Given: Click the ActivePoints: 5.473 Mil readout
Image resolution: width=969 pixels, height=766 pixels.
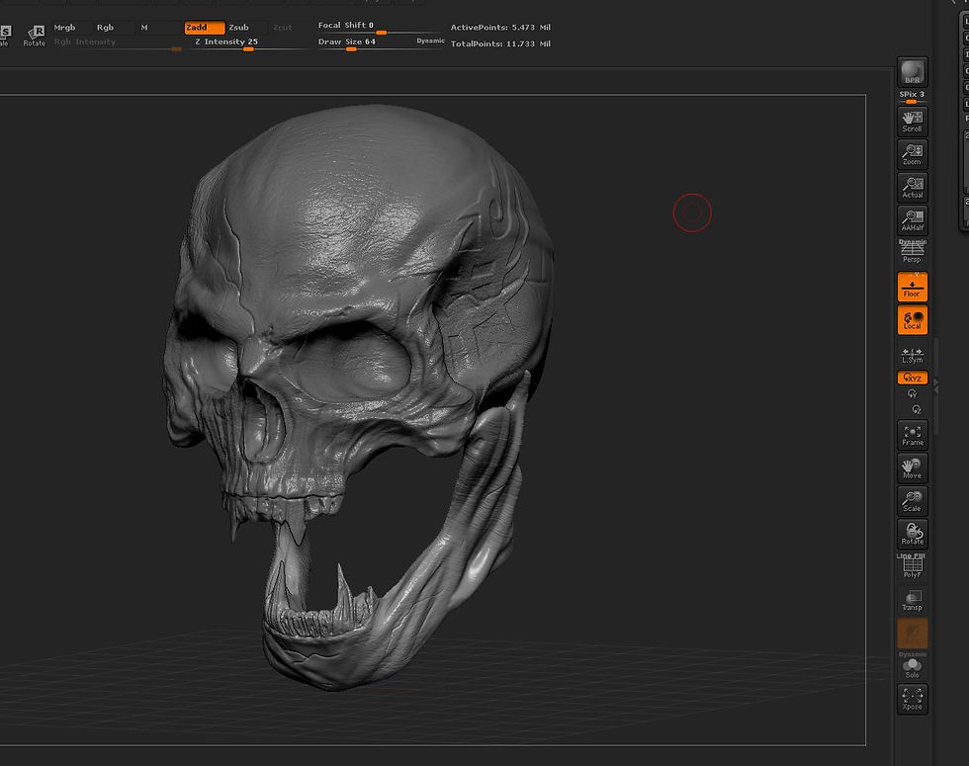Looking at the screenshot, I should (500, 28).
